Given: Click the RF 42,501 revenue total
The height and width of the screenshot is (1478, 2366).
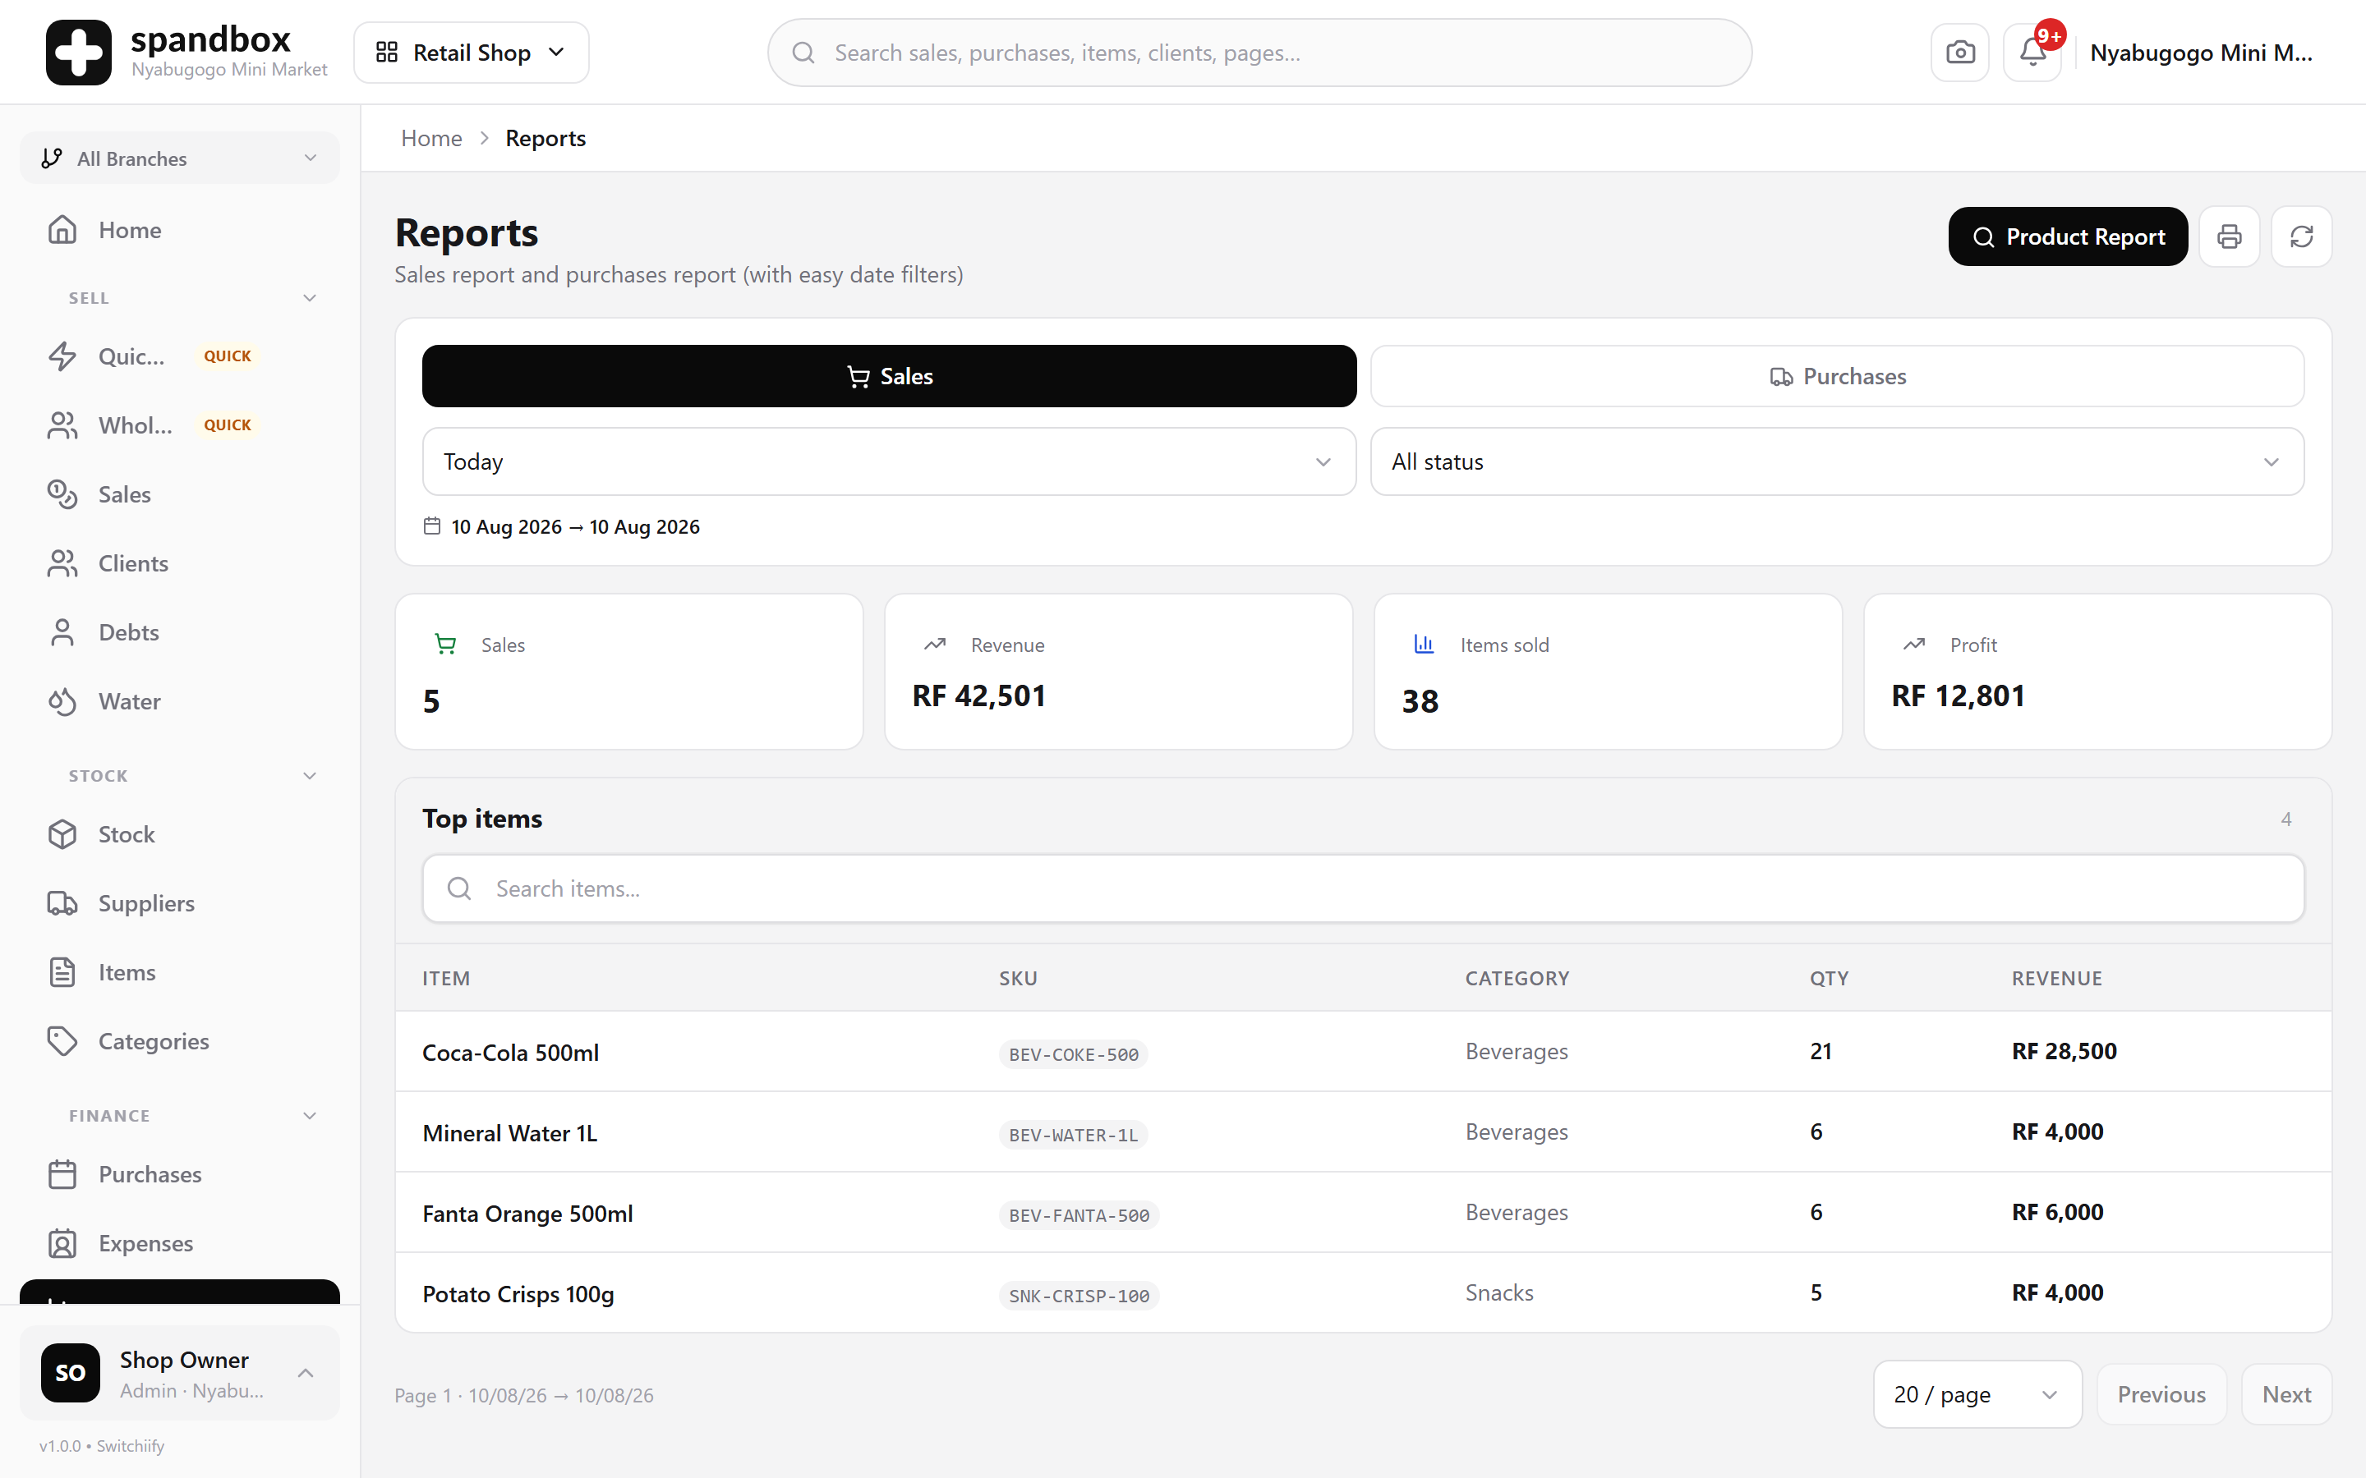Looking at the screenshot, I should (x=978, y=696).
